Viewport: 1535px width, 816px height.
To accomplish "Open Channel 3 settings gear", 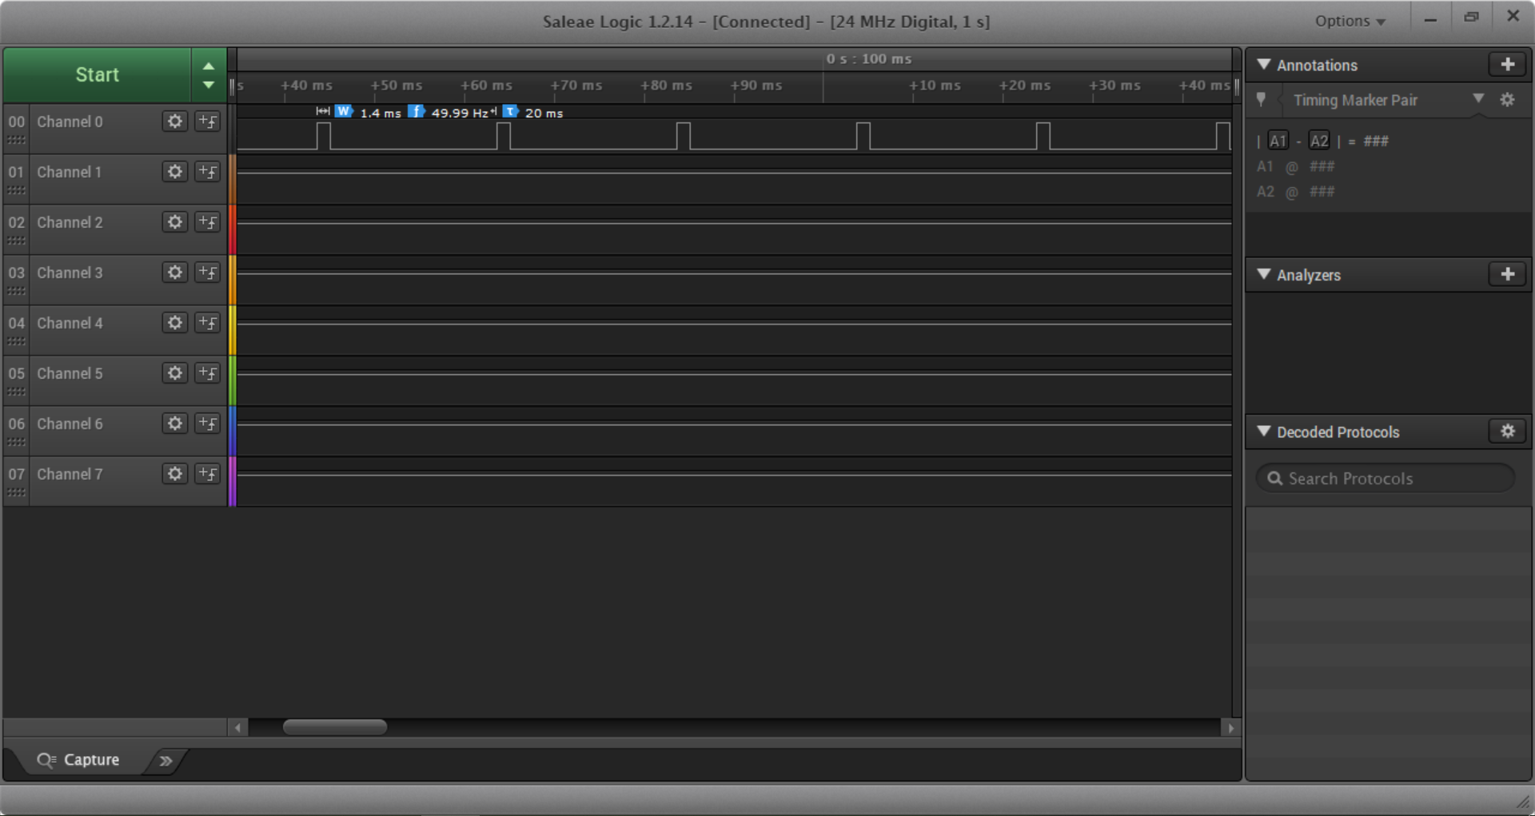I will (x=174, y=273).
